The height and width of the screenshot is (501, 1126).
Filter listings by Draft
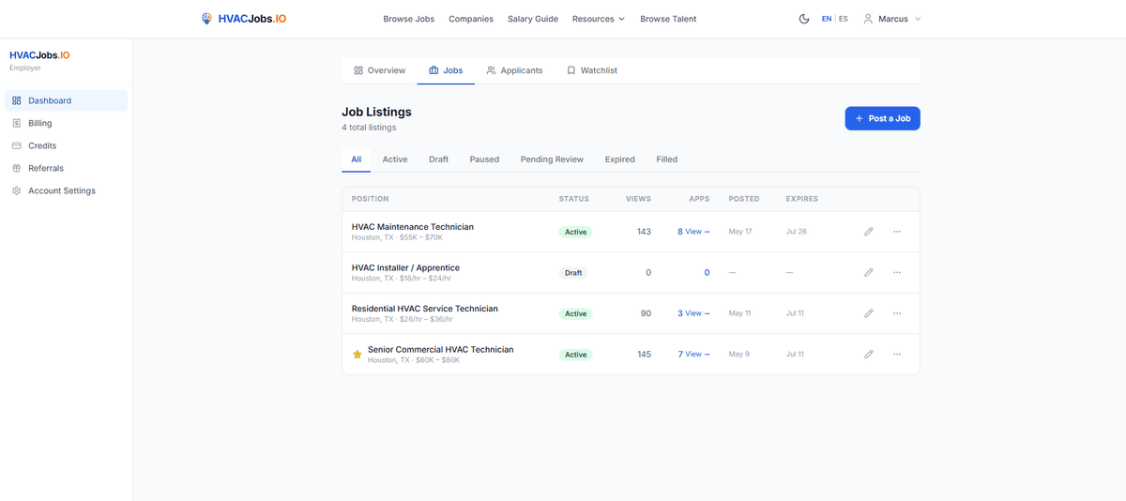click(x=438, y=159)
